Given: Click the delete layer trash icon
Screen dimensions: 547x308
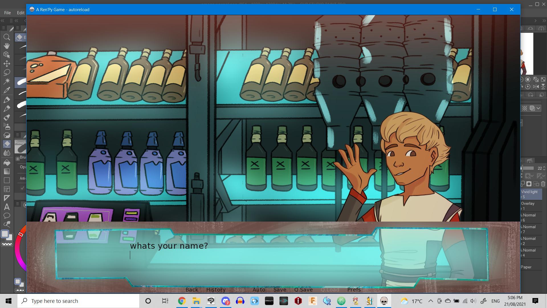Looking at the screenshot, I should (x=543, y=184).
